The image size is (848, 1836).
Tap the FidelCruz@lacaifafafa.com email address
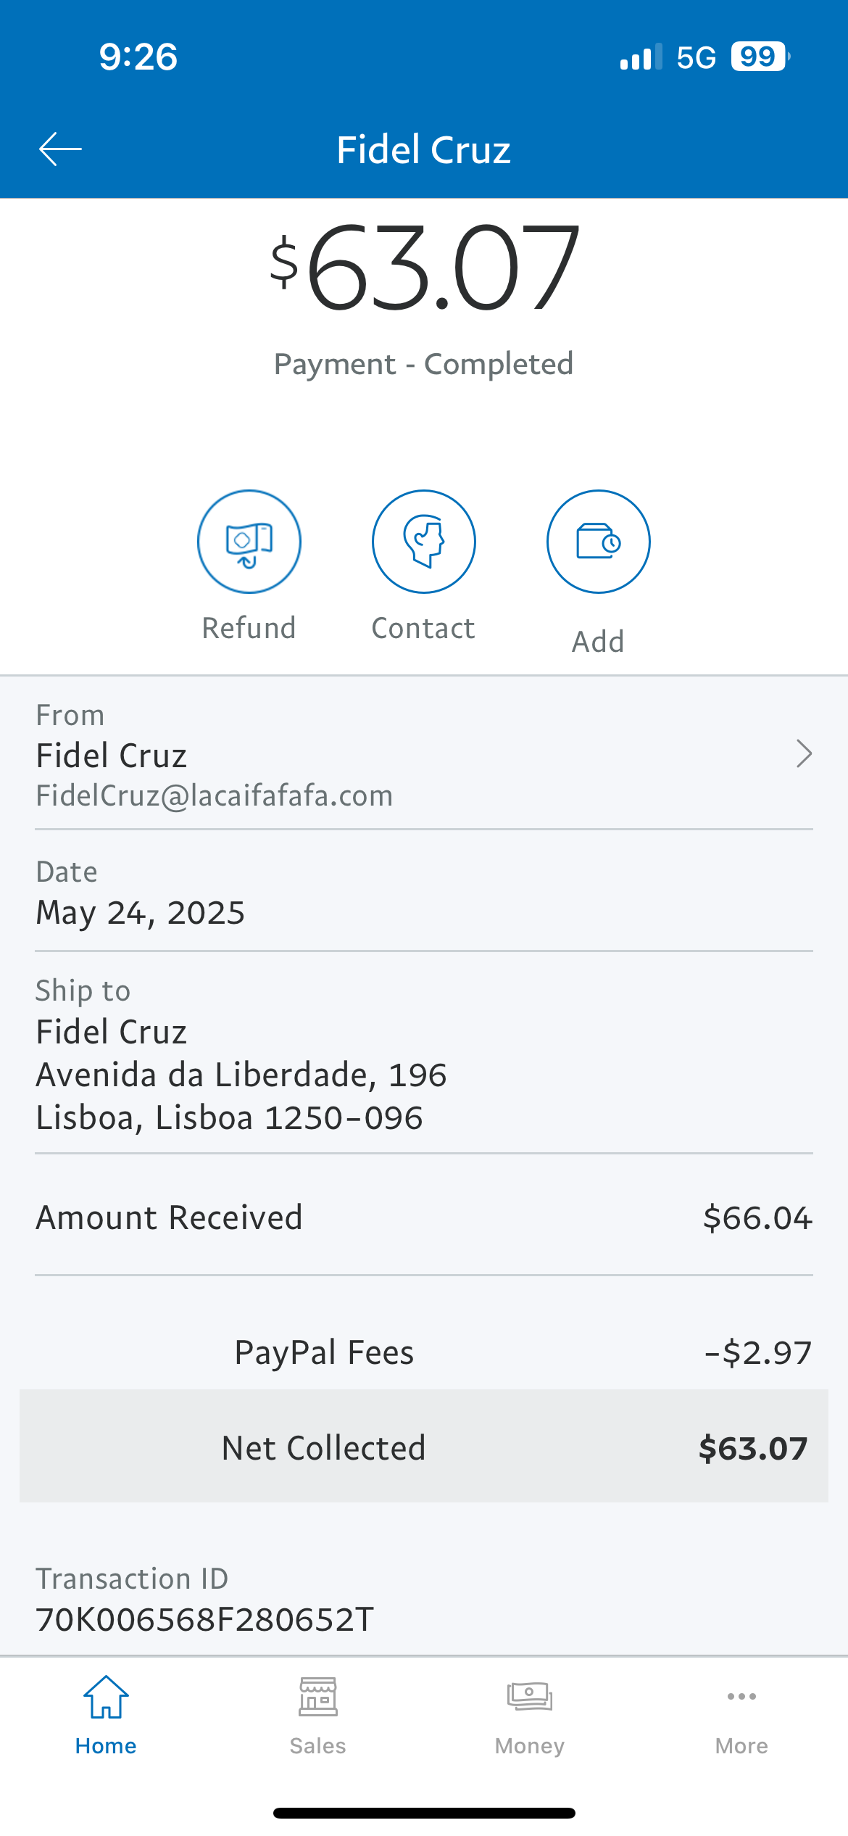(215, 796)
